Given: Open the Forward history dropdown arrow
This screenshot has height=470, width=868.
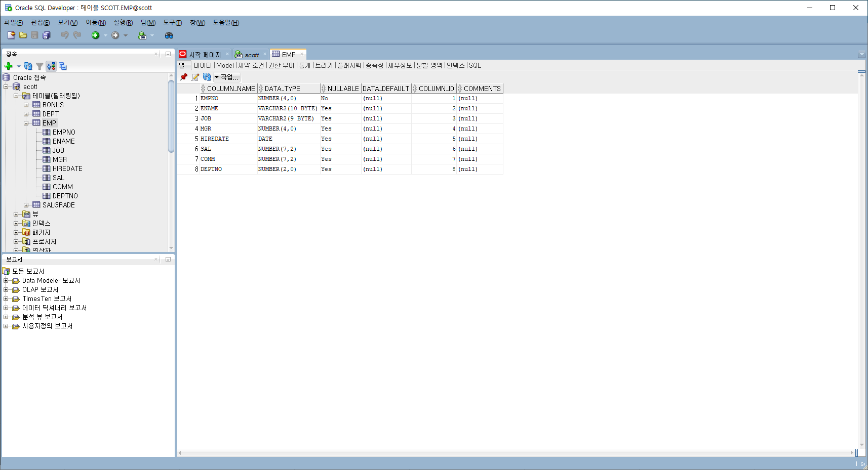Looking at the screenshot, I should coord(126,35).
